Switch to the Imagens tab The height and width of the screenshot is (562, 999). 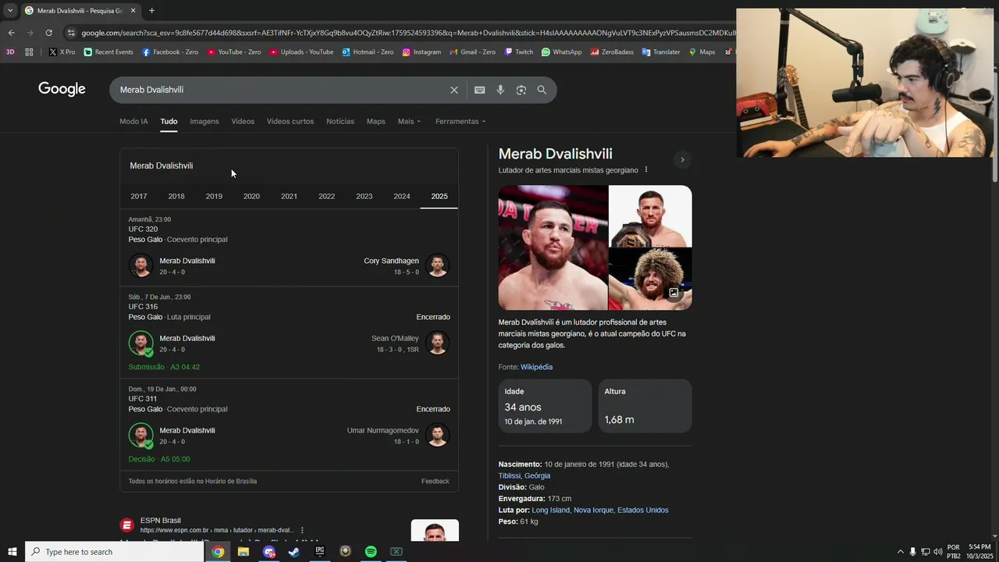coord(204,122)
